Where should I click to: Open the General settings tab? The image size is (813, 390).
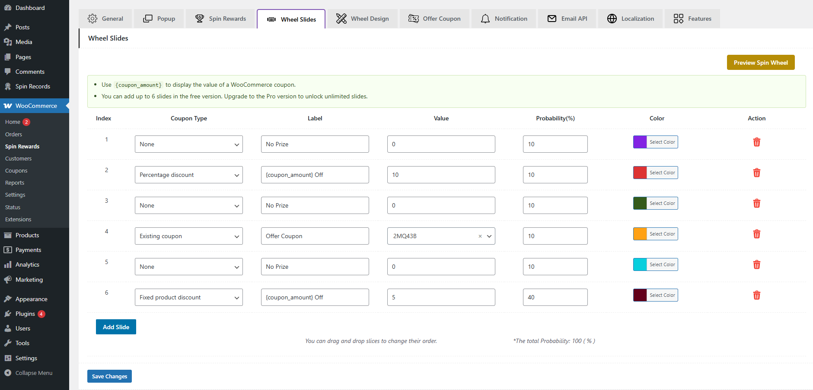point(105,19)
